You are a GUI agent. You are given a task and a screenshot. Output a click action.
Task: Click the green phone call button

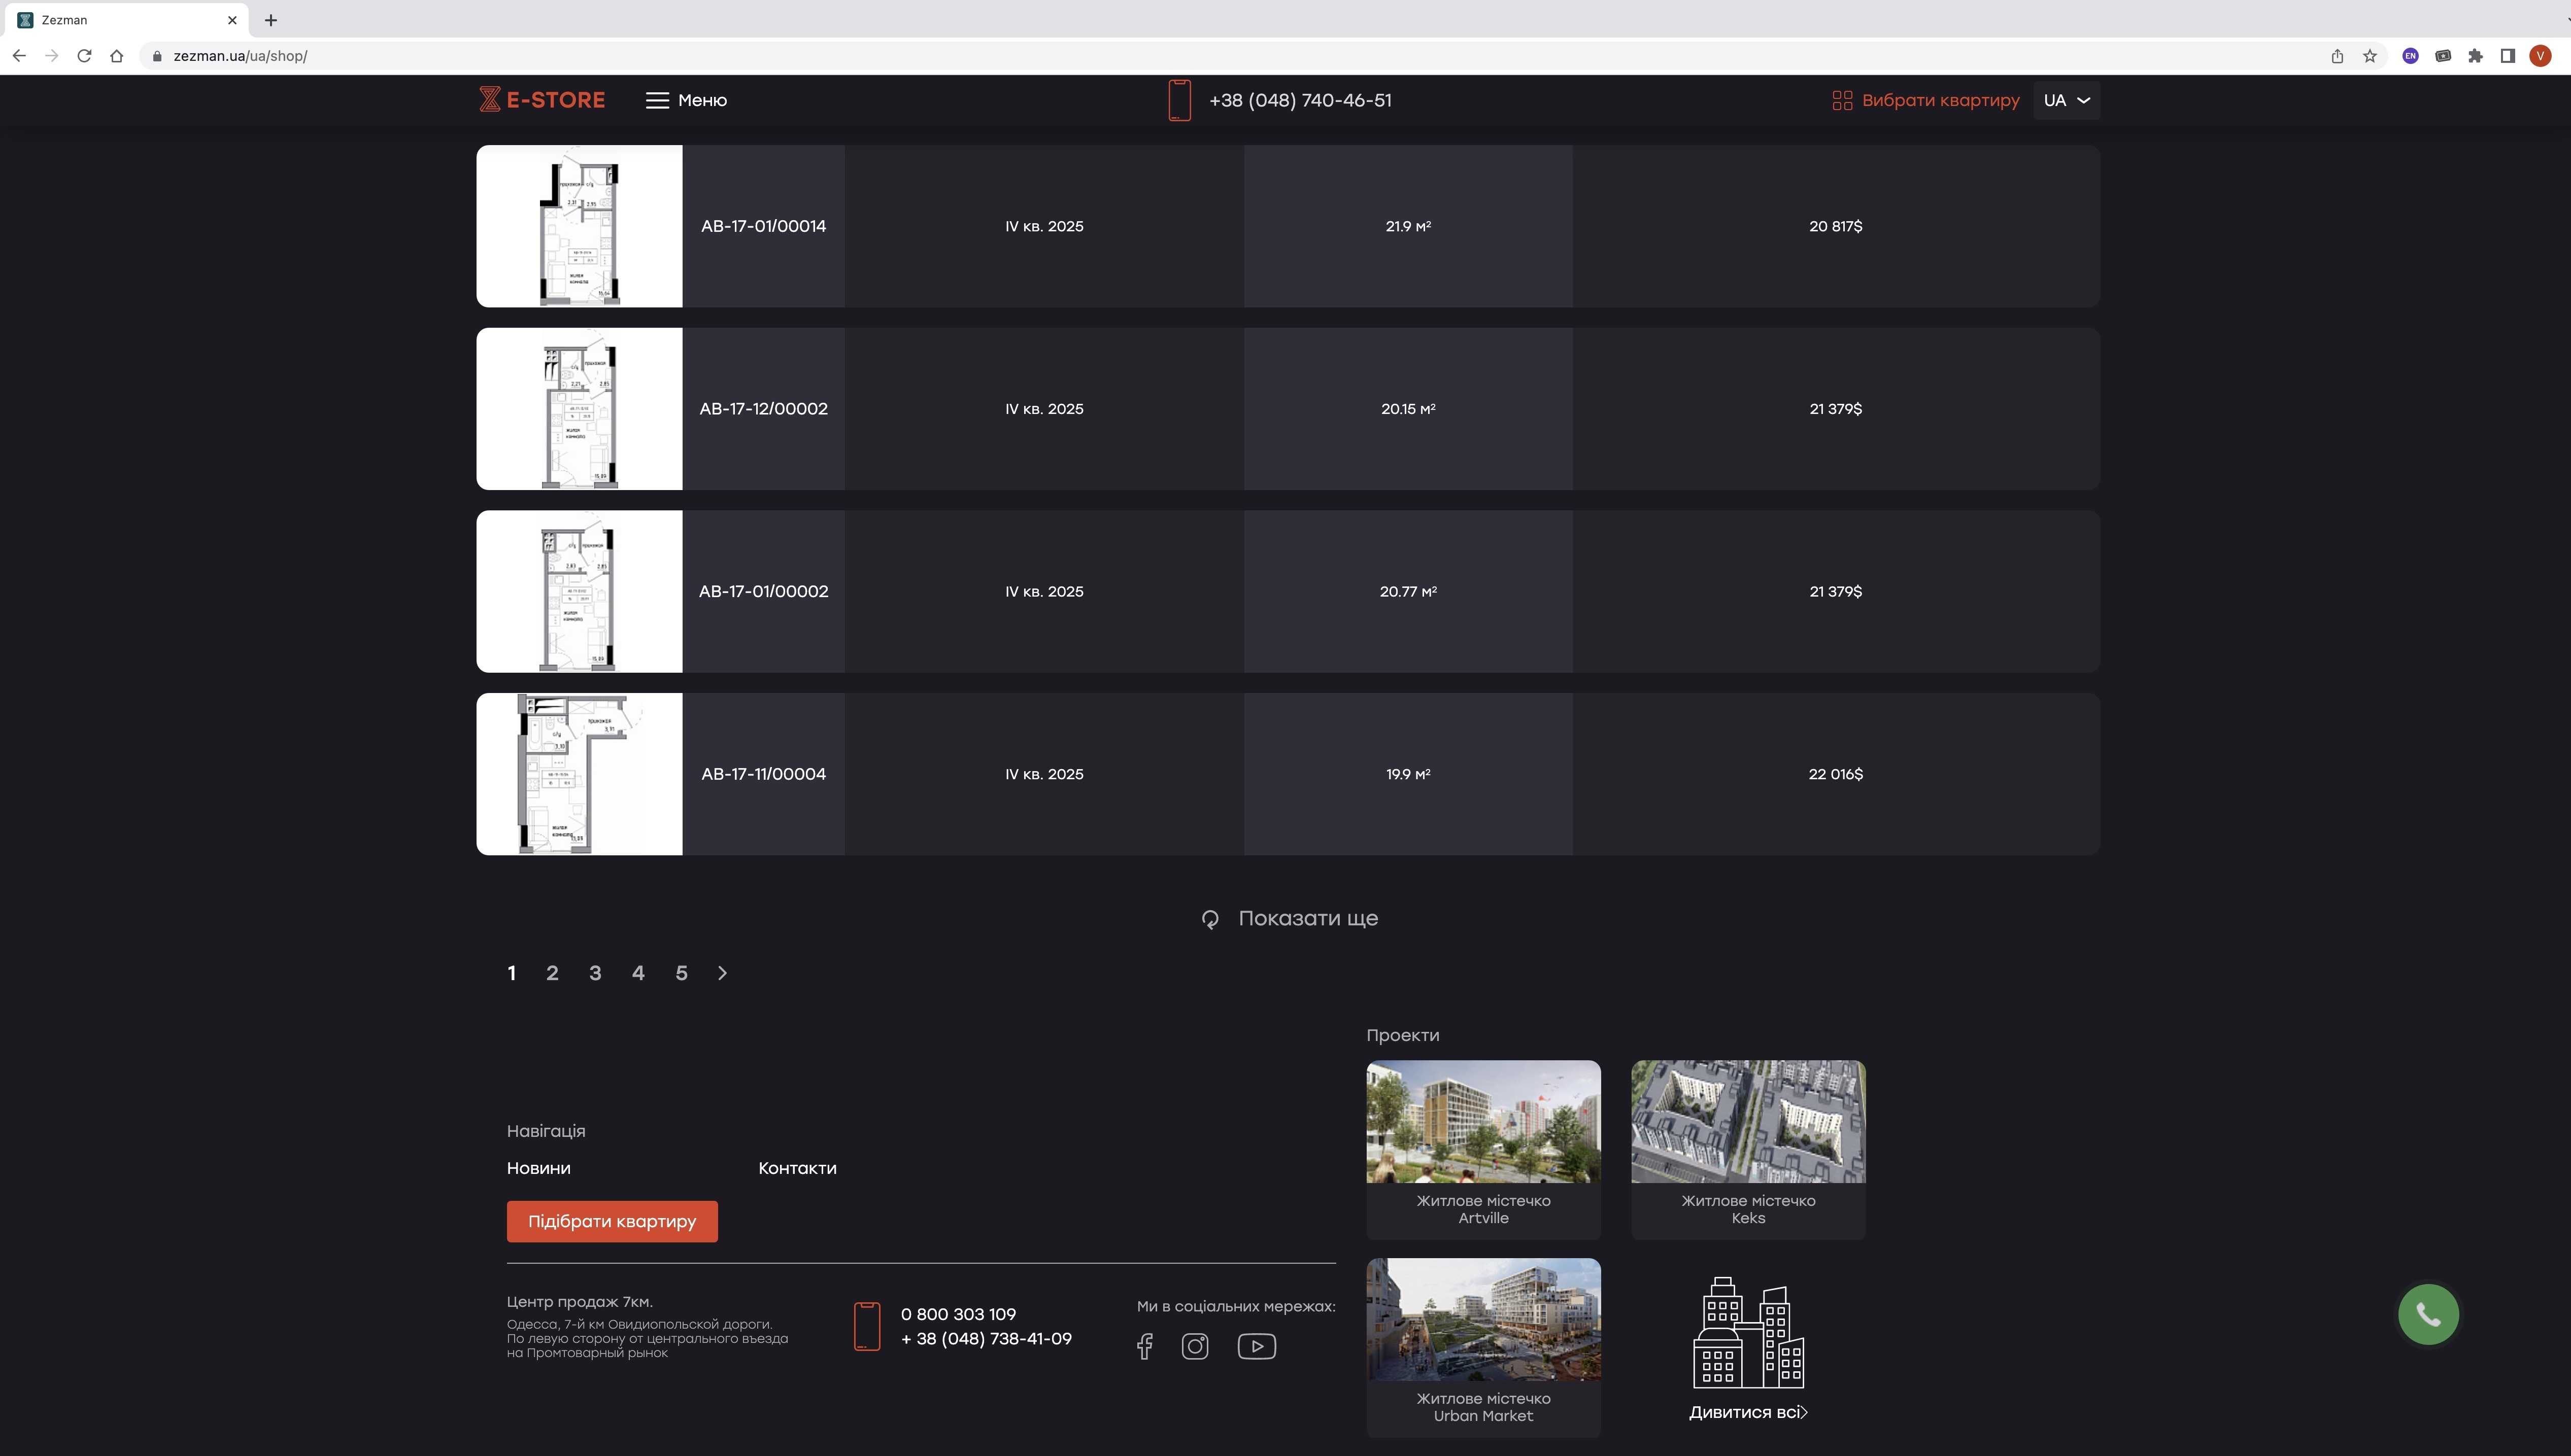[x=2428, y=1314]
